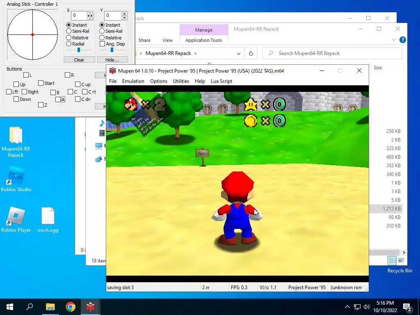The width and height of the screenshot is (420, 315).
Task: Click the Search Mupen64-RR Repack field
Action: [332, 53]
